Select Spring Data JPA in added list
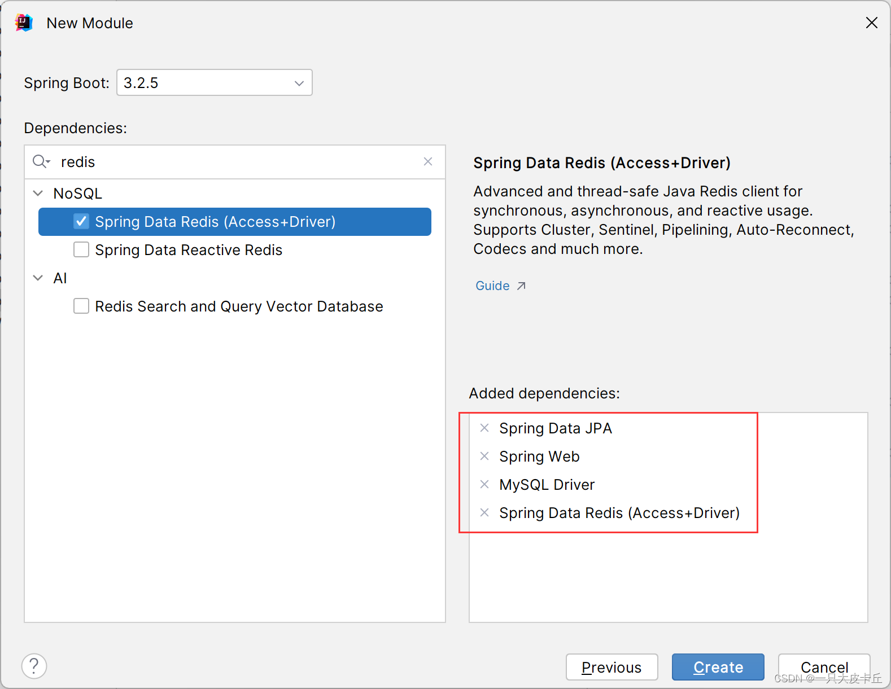This screenshot has width=891, height=689. [x=556, y=428]
